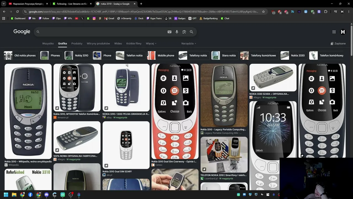Launch File Explorer from the taskbar

(x=14, y=195)
